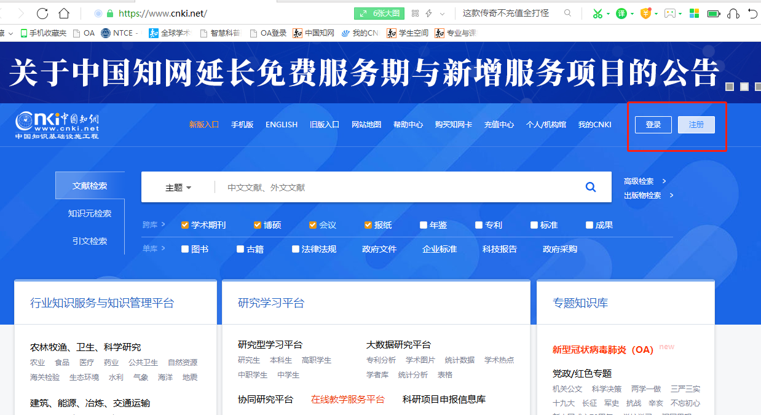Switch to the 引文检索 tab

click(x=90, y=241)
